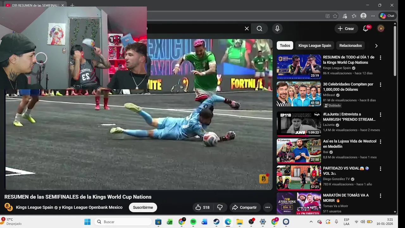The width and height of the screenshot is (405, 228).
Task: Add page to favorites with star icon
Action: pyautogui.click(x=335, y=16)
